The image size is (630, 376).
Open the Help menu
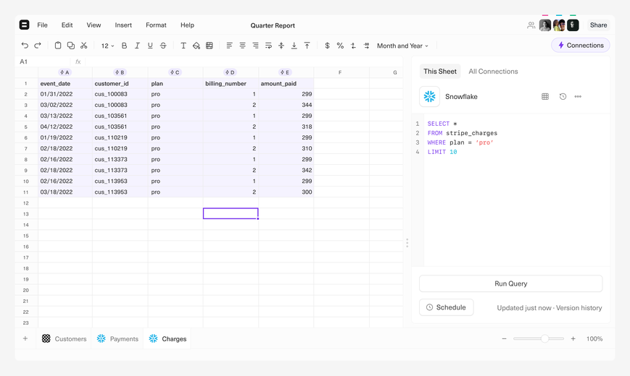click(187, 25)
